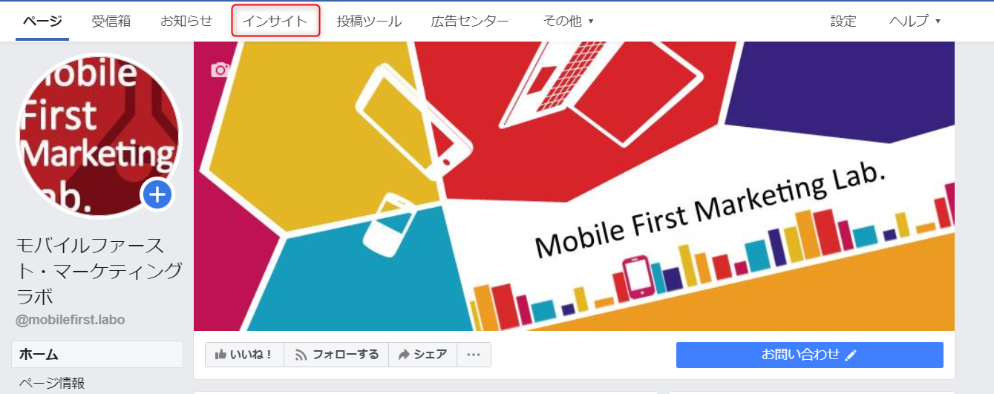Image resolution: width=994 pixels, height=394 pixels.
Task: Click the share arrow icon in シェア button
Action: click(404, 355)
